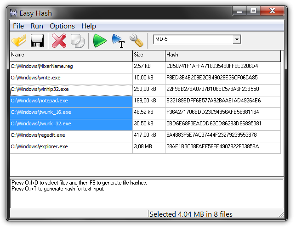Image resolution: width=296 pixels, height=230 pixels.
Task: Click the 'Press Ctrl+O to select files' log line
Action: coord(79,183)
